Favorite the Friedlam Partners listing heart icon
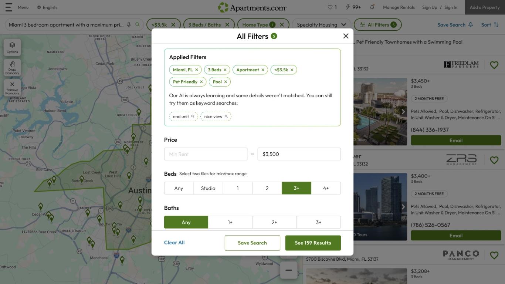 tap(494, 65)
